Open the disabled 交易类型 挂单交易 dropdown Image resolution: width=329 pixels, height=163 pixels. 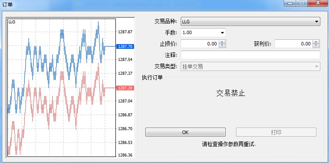(x=250, y=67)
